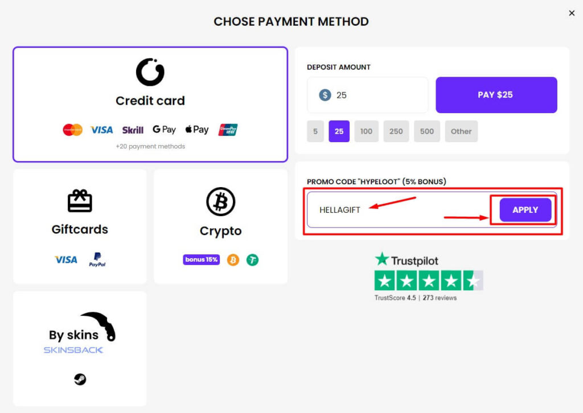
Task: Select the 500 deposit amount option
Action: click(427, 131)
